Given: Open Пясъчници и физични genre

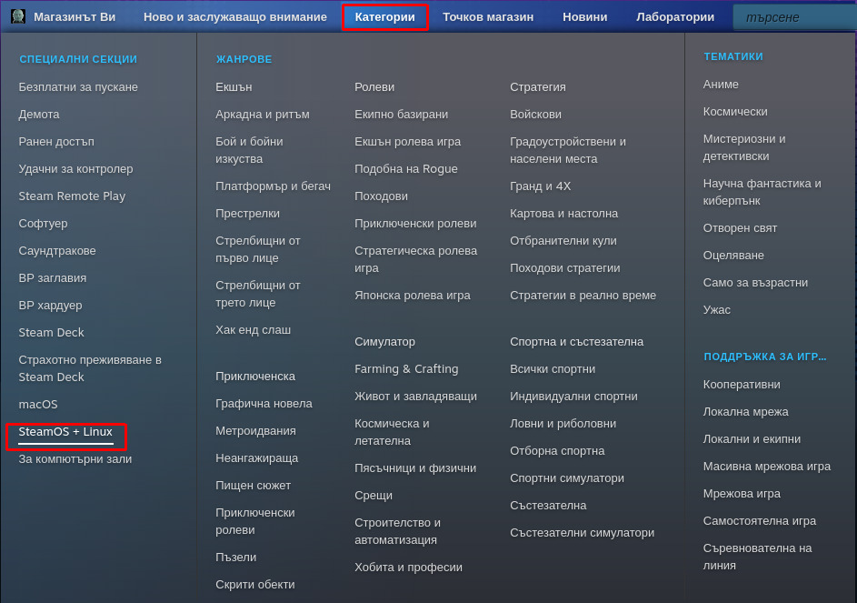Looking at the screenshot, I should tap(415, 468).
